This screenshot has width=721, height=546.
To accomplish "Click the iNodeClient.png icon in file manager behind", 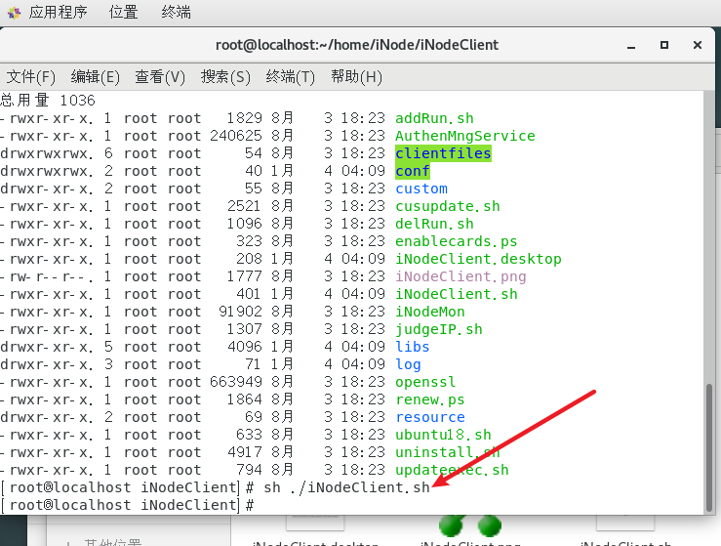I will point(469,526).
